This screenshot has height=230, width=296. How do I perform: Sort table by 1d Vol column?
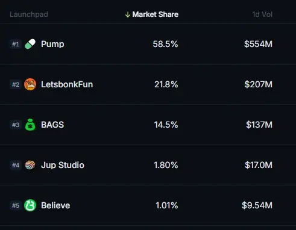tap(262, 14)
